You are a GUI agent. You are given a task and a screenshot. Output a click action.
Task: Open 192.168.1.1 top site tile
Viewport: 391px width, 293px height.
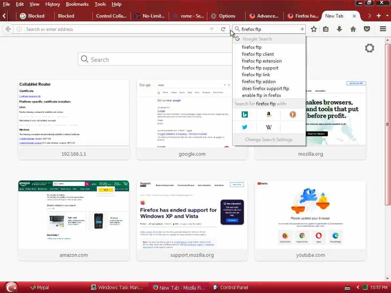click(74, 119)
